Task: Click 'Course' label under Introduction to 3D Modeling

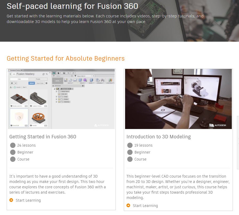Action: click(140, 159)
